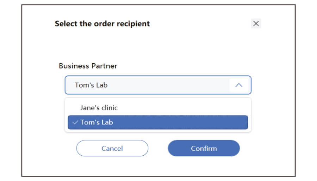317x181 pixels.
Task: Click the checkmark beside Tom's Lab
Action: click(75, 122)
